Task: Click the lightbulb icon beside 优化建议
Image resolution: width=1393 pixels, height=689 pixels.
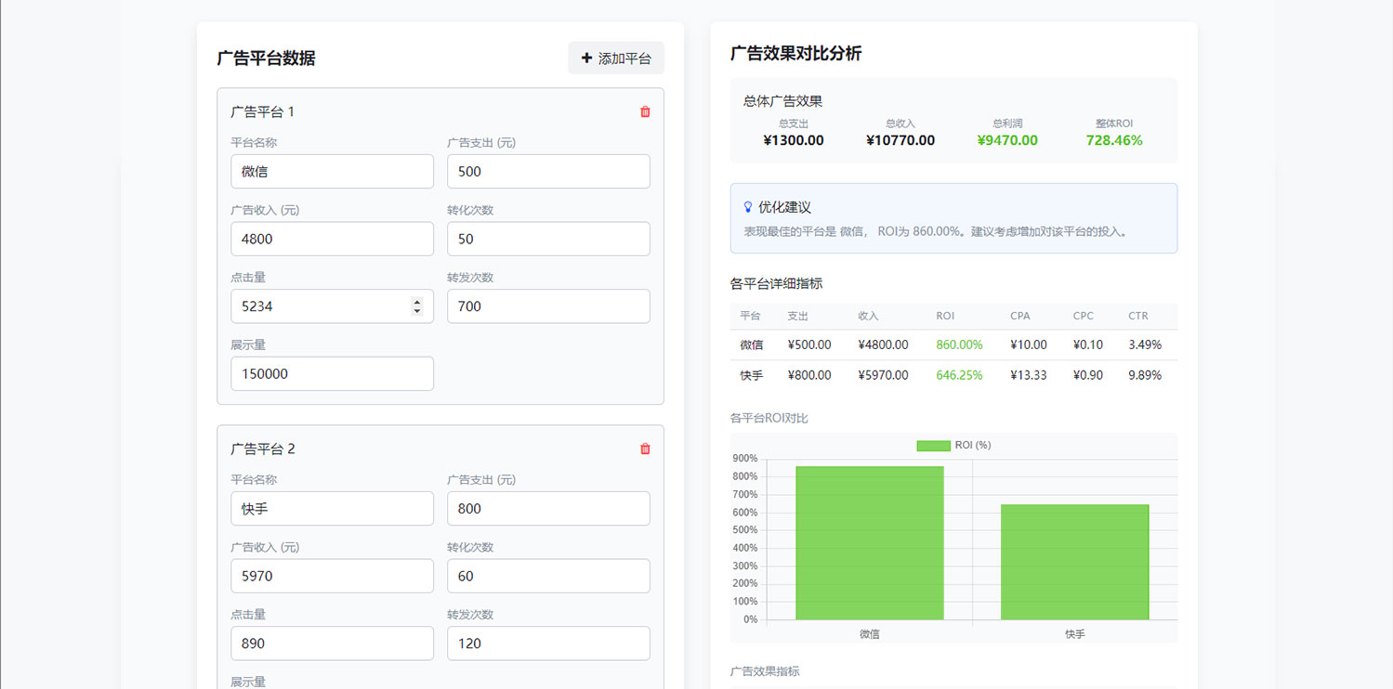Action: click(x=748, y=207)
